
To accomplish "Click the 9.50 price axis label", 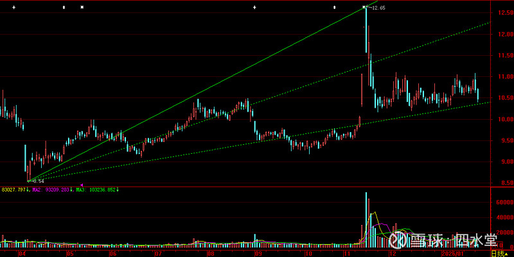I will (x=506, y=140).
